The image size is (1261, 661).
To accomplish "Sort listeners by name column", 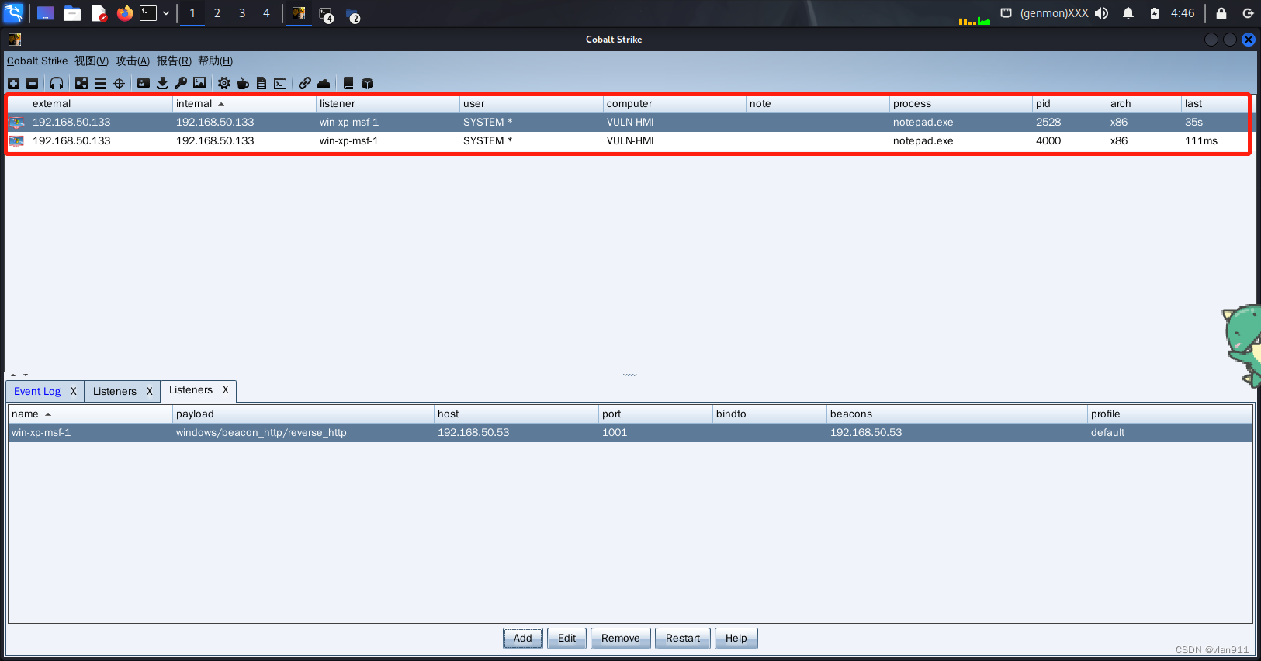I will pos(91,414).
